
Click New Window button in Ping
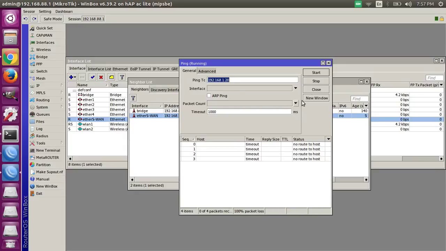317,98
